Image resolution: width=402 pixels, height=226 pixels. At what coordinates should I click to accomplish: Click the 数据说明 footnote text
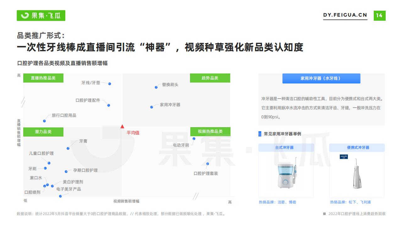(x=121, y=214)
